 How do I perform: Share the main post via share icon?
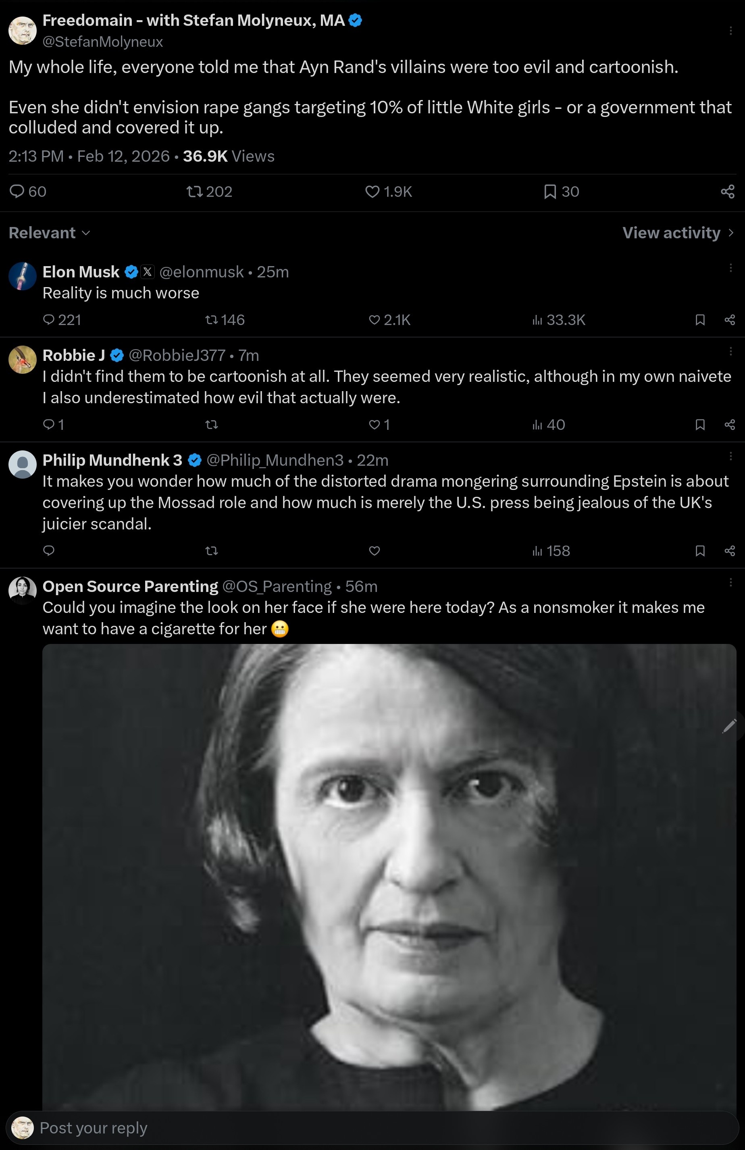click(728, 192)
